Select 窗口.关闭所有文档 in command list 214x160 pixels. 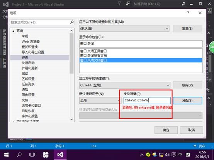pyautogui.click(x=93, y=56)
